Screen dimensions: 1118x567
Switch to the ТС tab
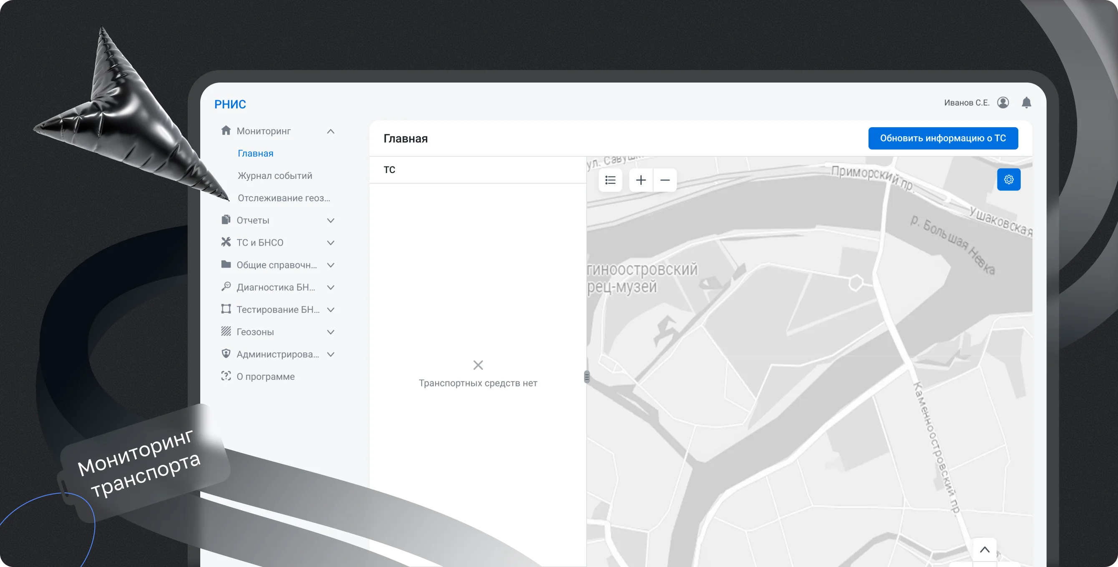(x=389, y=170)
